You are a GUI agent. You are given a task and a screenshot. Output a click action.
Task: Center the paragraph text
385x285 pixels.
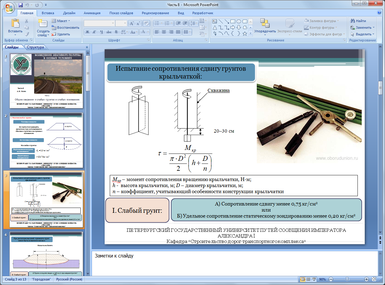(164, 32)
